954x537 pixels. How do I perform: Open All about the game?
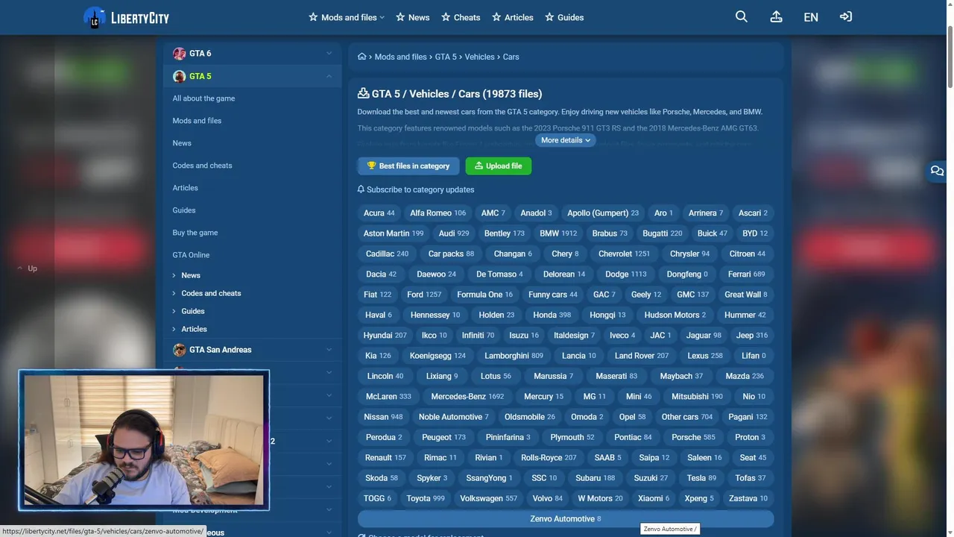[x=203, y=98]
